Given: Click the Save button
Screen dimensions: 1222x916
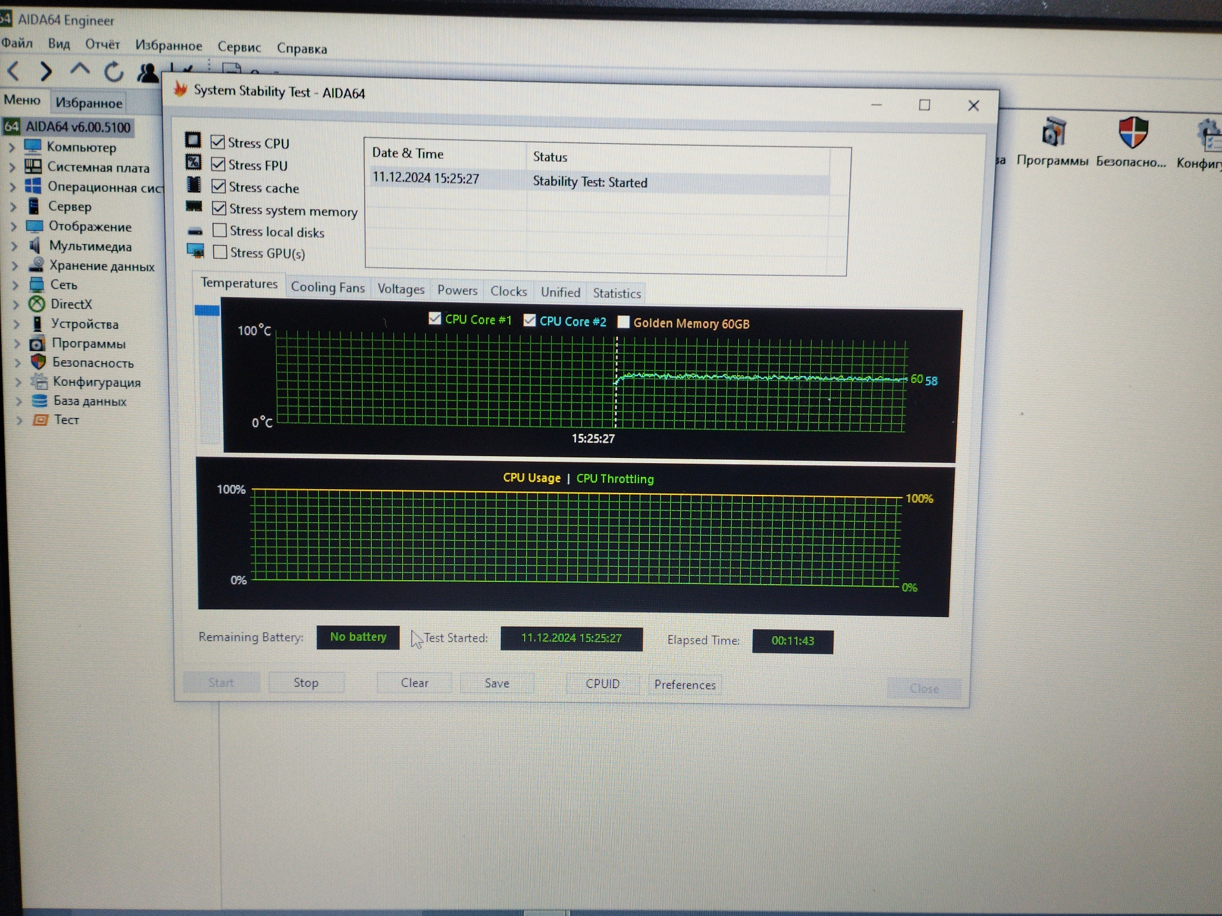Looking at the screenshot, I should coord(497,683).
